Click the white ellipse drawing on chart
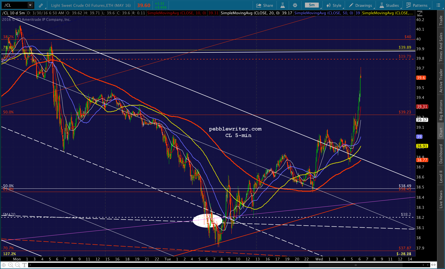Viewport: 445px width, 269px height. click(208, 221)
